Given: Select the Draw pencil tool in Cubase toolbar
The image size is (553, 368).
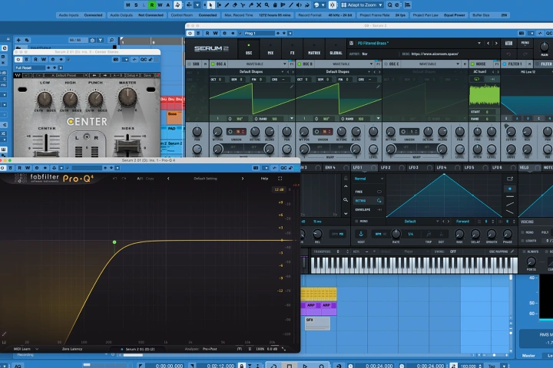Looking at the screenshot, I should (227, 5).
